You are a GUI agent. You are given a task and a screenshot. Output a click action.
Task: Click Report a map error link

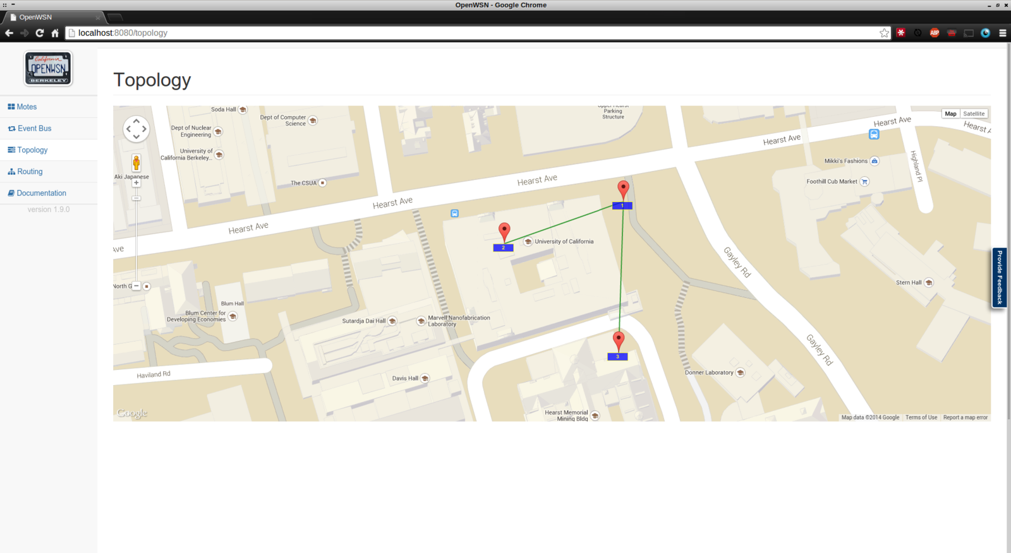pyautogui.click(x=966, y=417)
